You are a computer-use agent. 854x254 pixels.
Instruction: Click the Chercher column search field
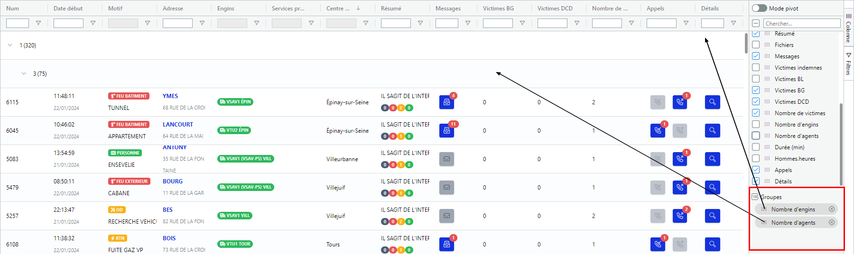pos(801,23)
